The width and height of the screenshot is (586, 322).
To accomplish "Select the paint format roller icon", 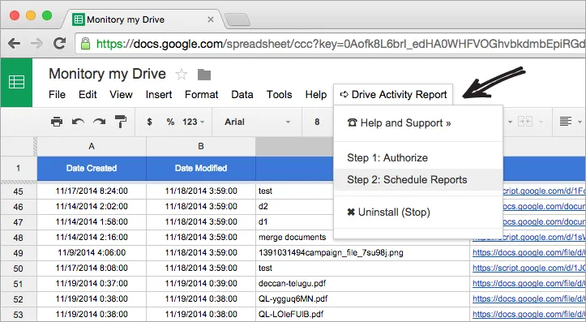I will [x=121, y=122].
